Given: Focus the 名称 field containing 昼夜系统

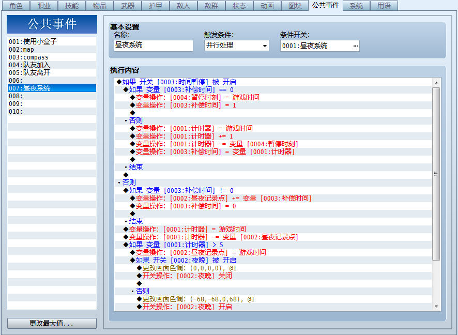Looking at the screenshot, I should tap(154, 45).
